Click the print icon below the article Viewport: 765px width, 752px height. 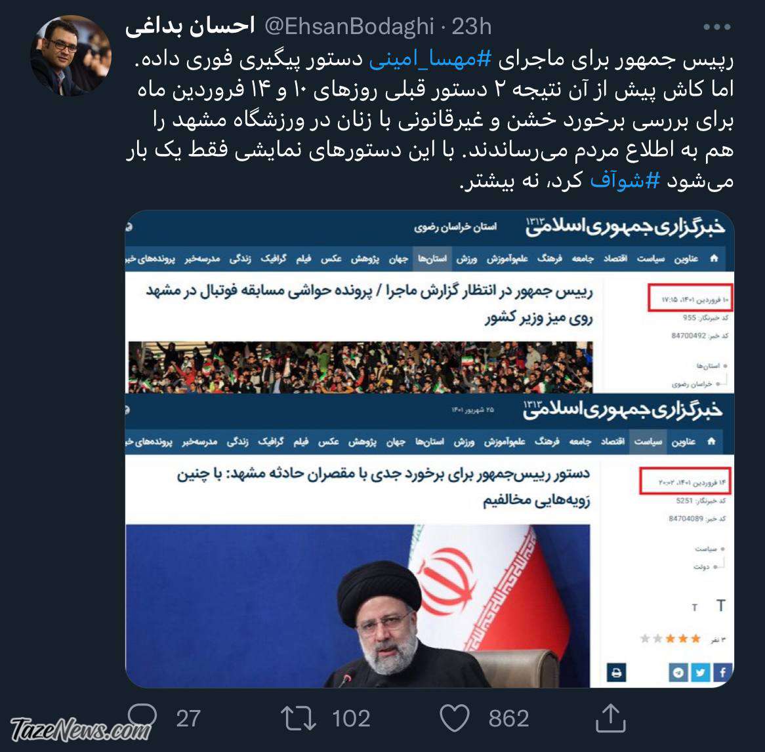click(616, 673)
